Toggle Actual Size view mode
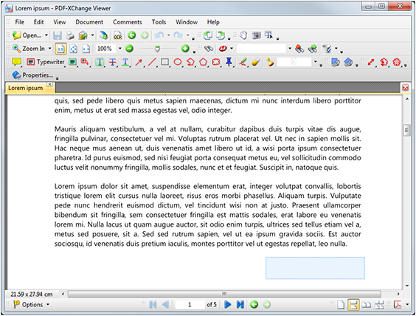Viewport: 416px width, 316px height. click(60, 49)
